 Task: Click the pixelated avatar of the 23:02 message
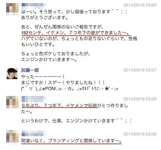[x=12, y=9]
